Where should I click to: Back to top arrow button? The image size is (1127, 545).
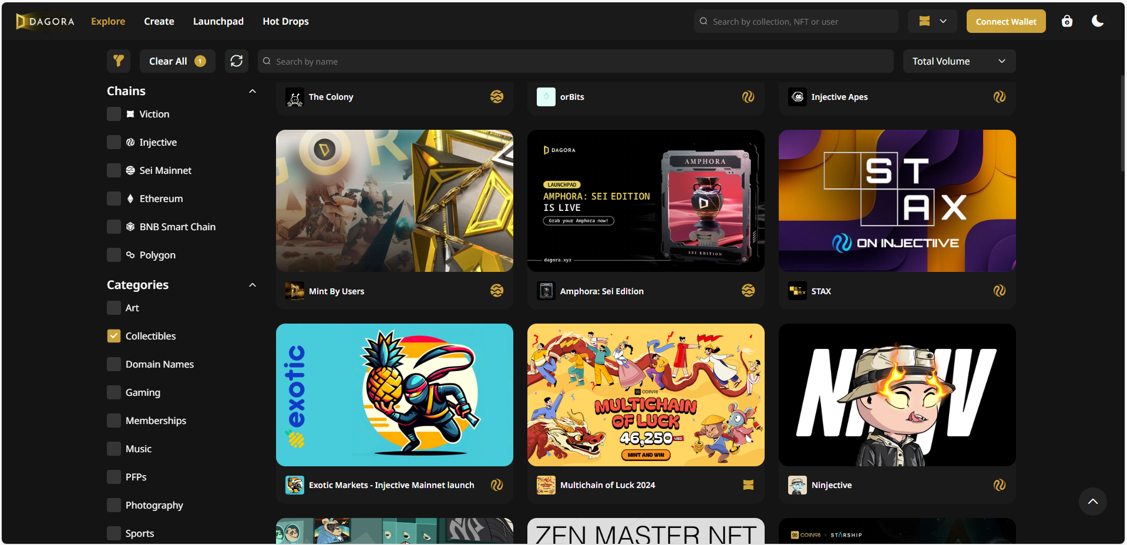(1093, 502)
